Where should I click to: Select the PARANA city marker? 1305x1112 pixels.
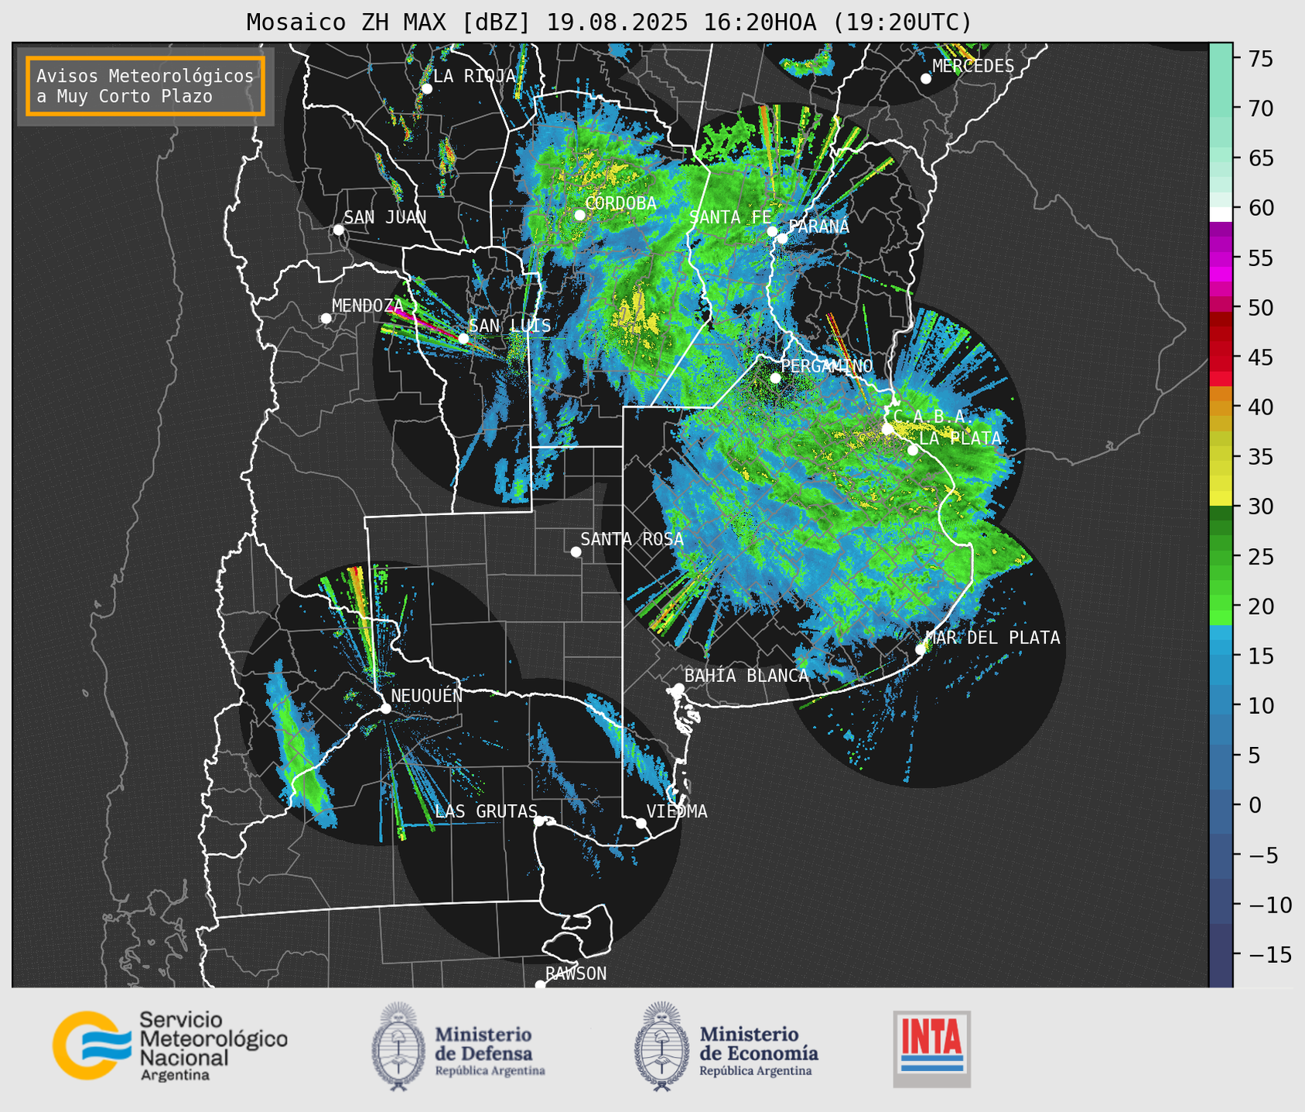point(783,238)
